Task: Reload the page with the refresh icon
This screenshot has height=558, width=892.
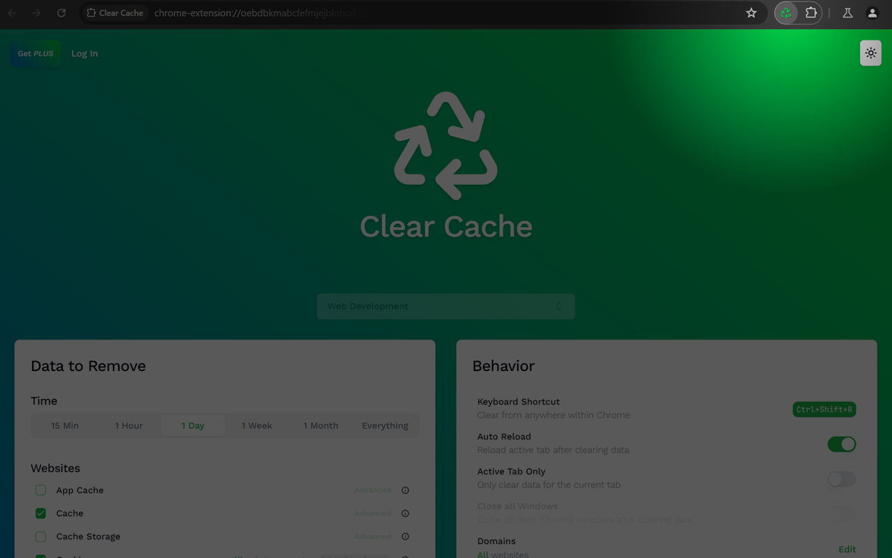Action: (61, 13)
